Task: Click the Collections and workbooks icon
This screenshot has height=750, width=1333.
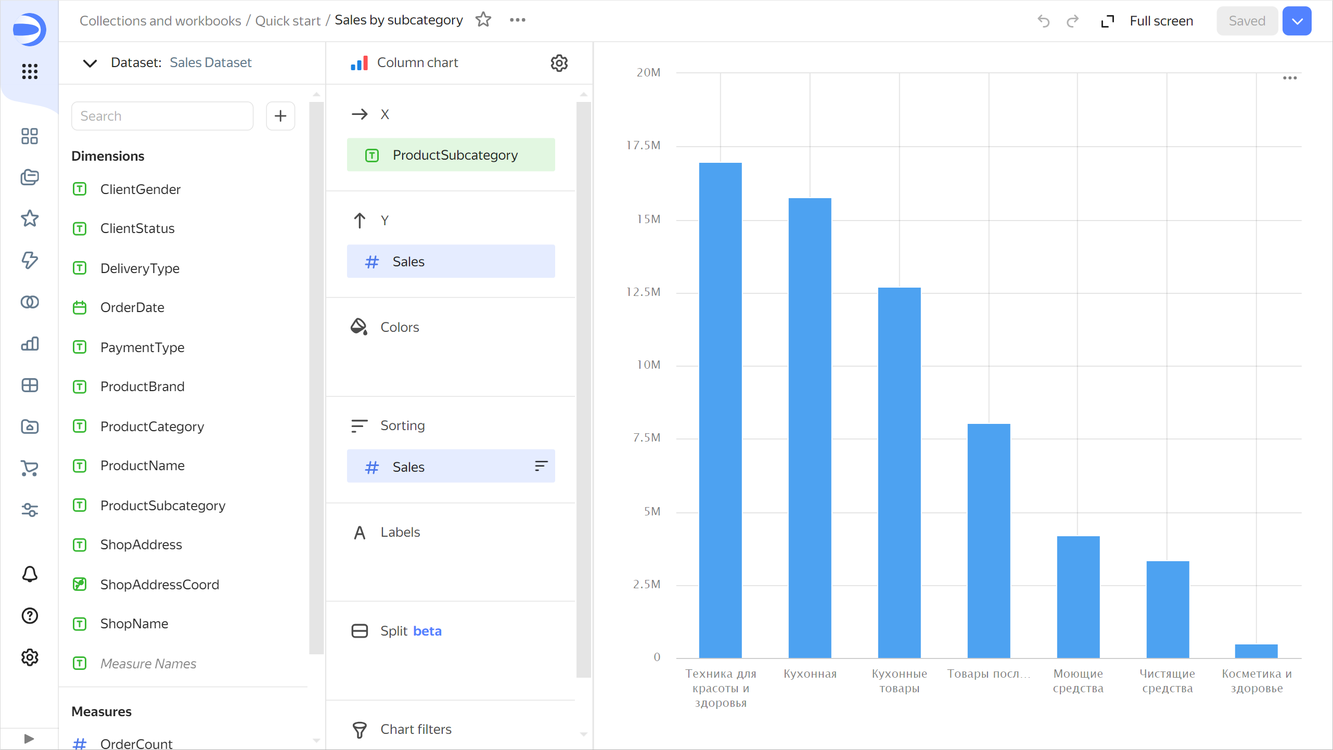Action: click(x=29, y=177)
